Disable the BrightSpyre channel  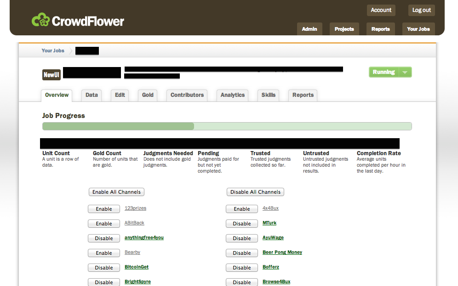(104, 282)
